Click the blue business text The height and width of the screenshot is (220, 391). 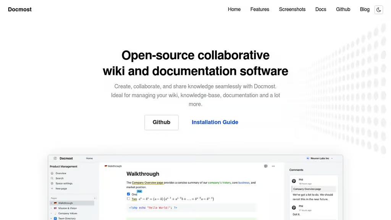[x=244, y=183]
